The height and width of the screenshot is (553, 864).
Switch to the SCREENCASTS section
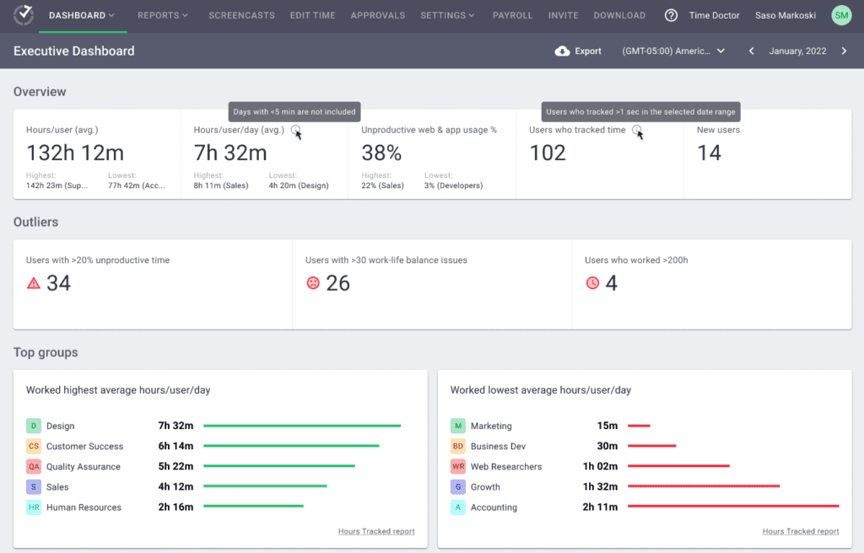click(x=241, y=14)
